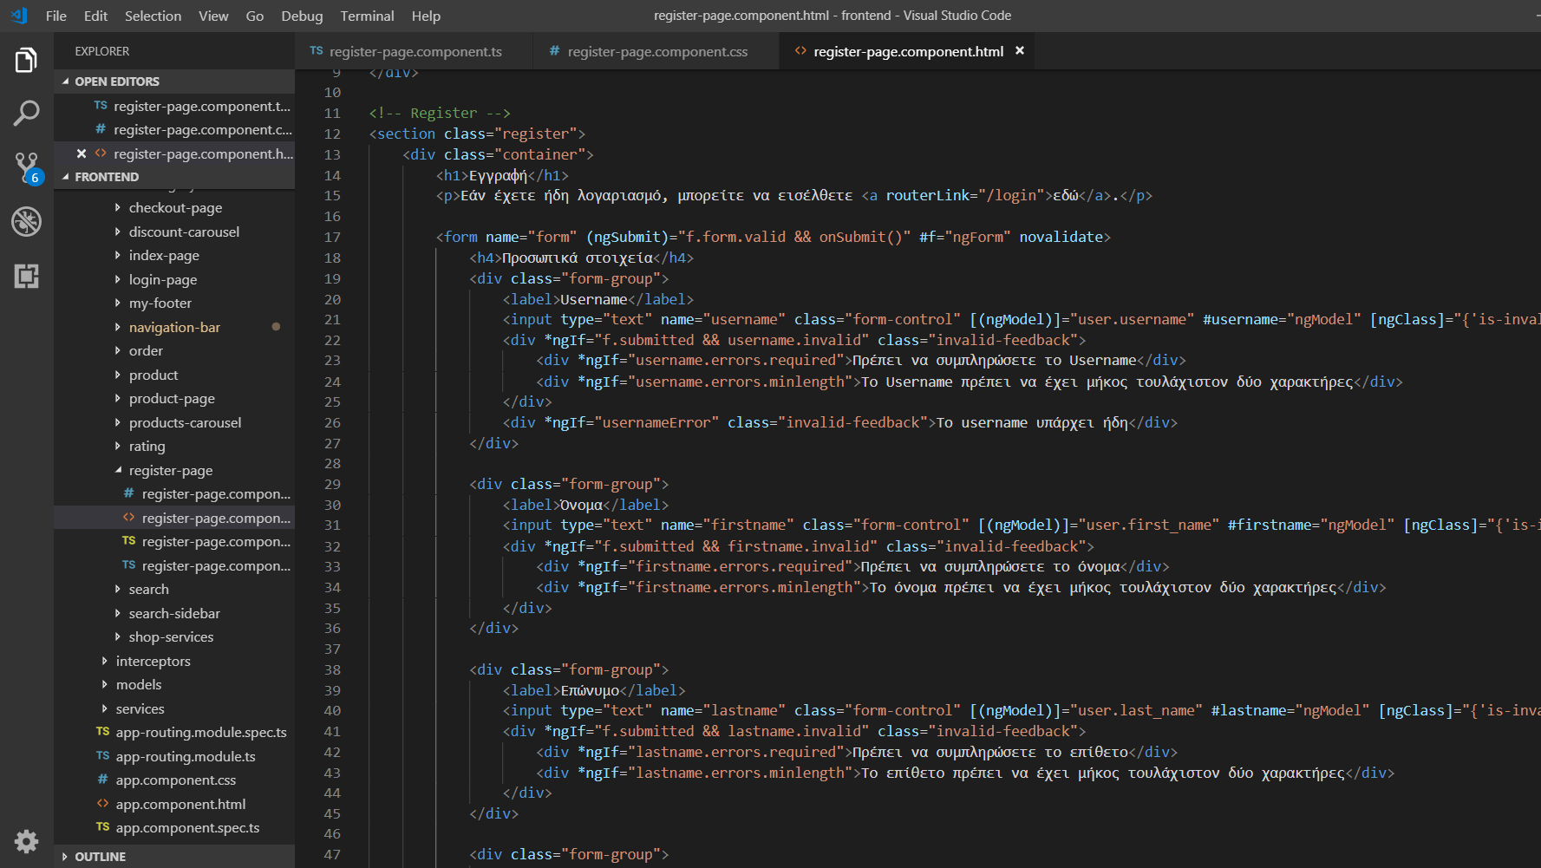Switch to register-page.component.ts tab
1541x868 pixels.
413,51
